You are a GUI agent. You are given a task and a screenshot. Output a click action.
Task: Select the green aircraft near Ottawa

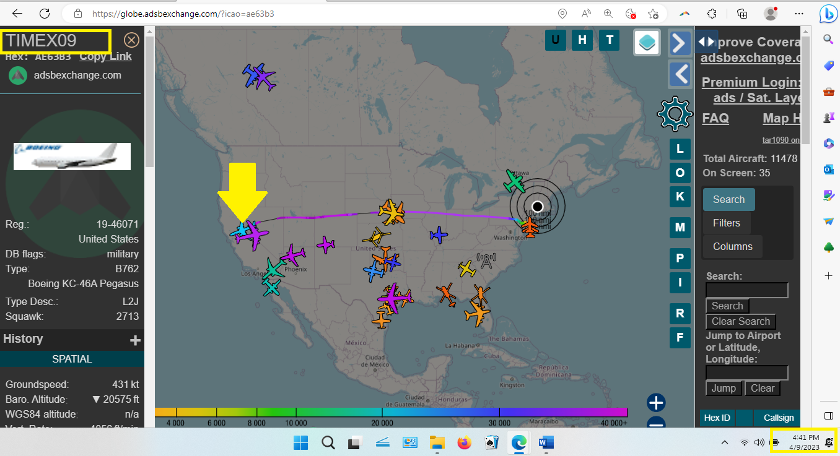(x=514, y=181)
